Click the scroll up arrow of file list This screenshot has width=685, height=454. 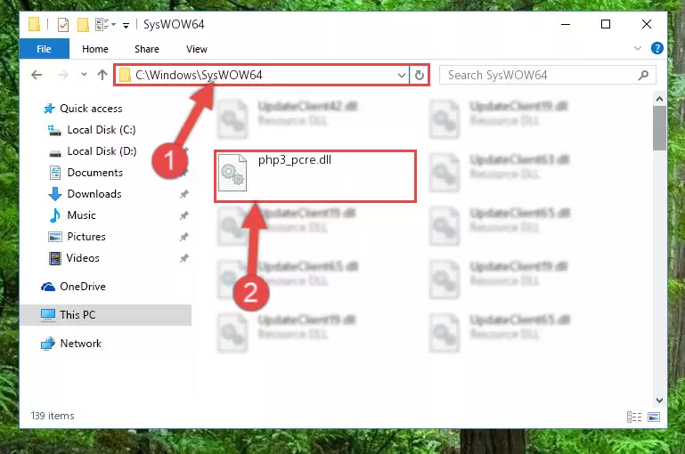click(660, 99)
